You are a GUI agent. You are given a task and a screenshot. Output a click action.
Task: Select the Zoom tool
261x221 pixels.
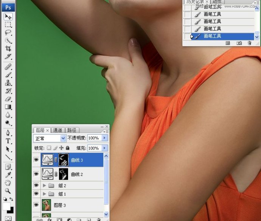(x=8, y=191)
